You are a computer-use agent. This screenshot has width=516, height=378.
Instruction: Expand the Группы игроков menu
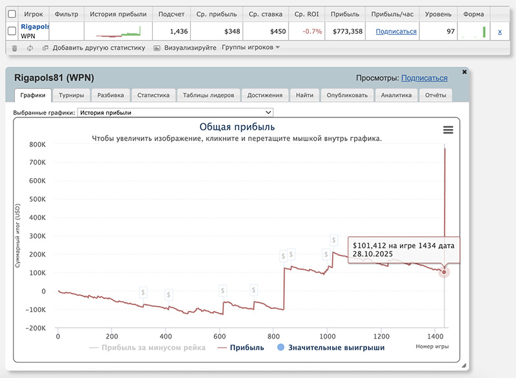pos(250,47)
